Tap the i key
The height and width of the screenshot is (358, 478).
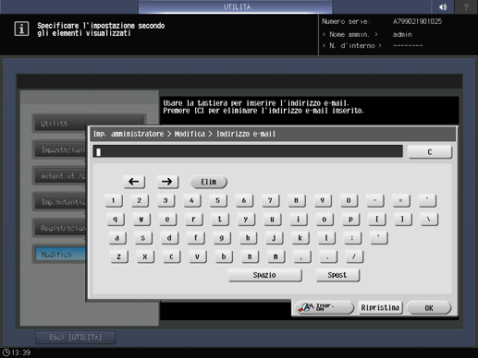(x=299, y=220)
